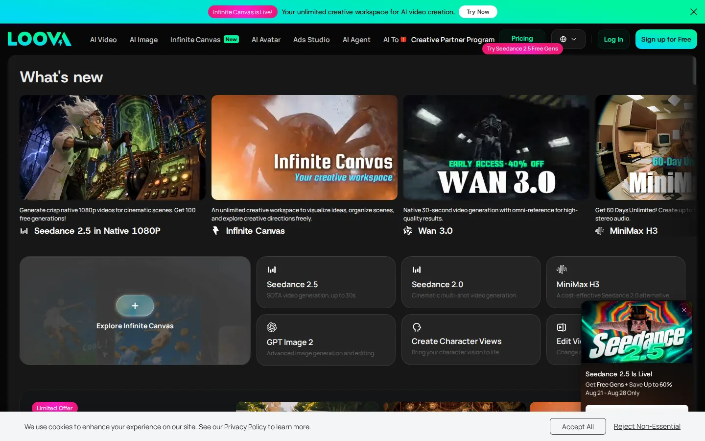Click Explore Infinite Canvas label
Screen dimensions: 705x441
tap(135, 326)
